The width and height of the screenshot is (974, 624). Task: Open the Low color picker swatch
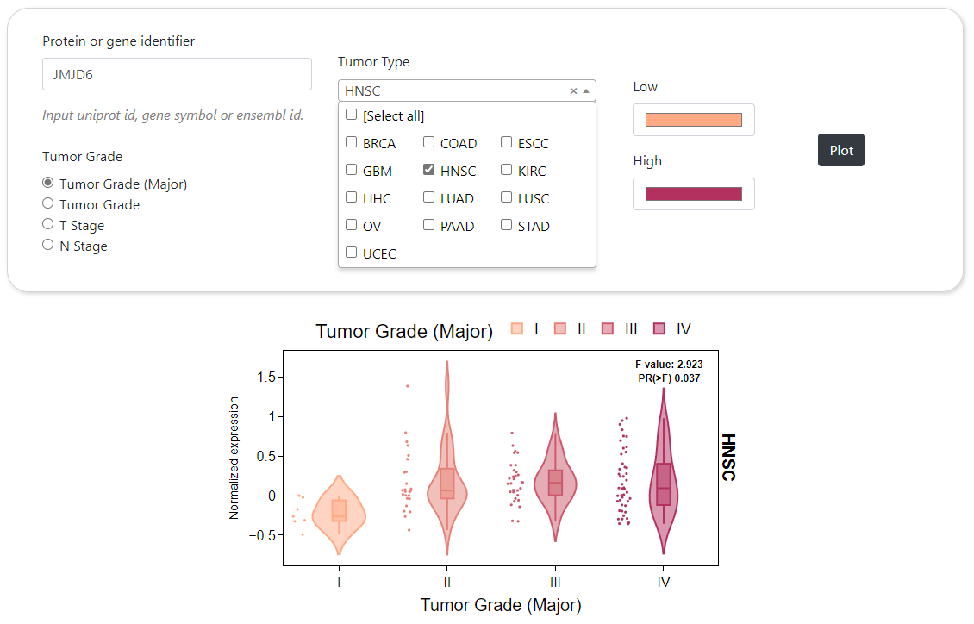tap(693, 120)
